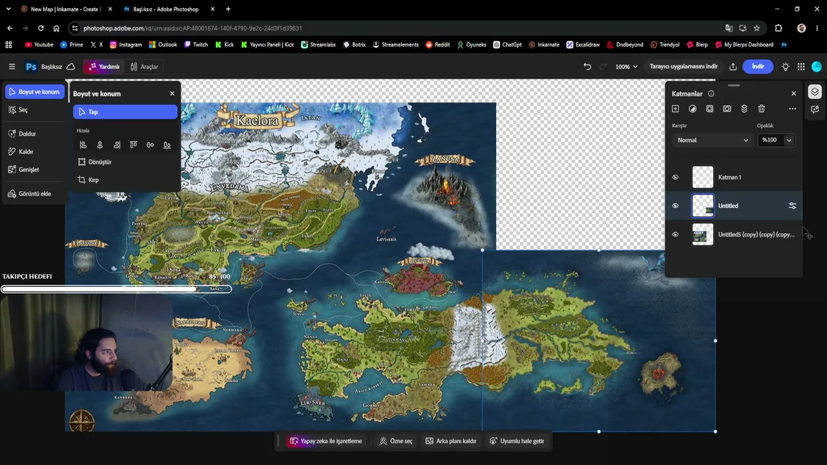Hide the Katman 1 layer
Image resolution: width=827 pixels, height=465 pixels.
(675, 177)
